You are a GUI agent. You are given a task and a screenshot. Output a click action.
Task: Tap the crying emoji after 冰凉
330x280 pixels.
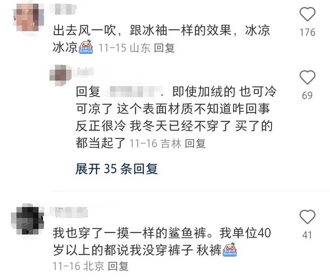(x=86, y=47)
